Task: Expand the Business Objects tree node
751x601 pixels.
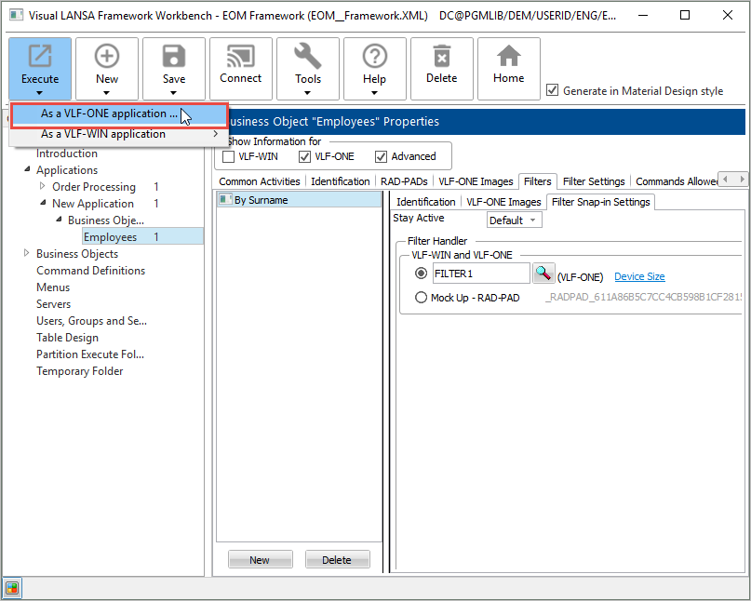Action: pos(26,254)
